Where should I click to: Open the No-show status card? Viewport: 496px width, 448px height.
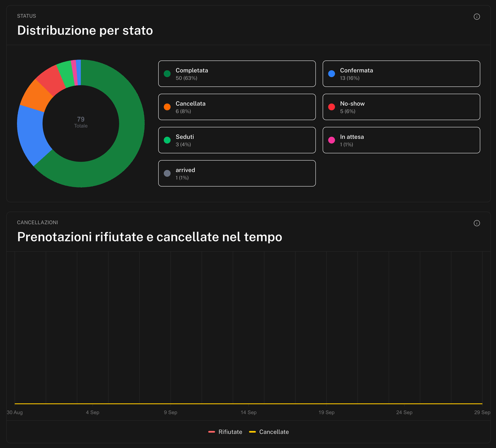tap(401, 107)
